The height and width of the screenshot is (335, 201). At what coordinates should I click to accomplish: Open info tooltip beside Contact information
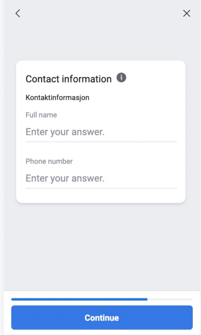click(121, 78)
